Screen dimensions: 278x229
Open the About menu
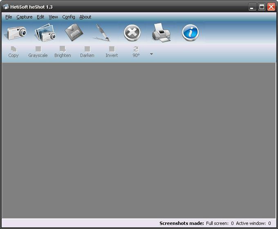click(x=85, y=17)
